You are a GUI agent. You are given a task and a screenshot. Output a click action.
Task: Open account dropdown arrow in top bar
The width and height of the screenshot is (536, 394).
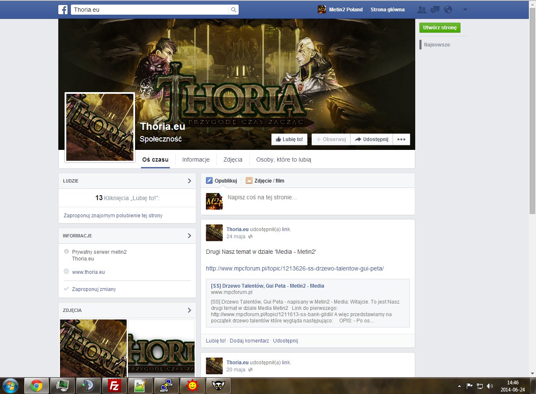pyautogui.click(x=465, y=10)
